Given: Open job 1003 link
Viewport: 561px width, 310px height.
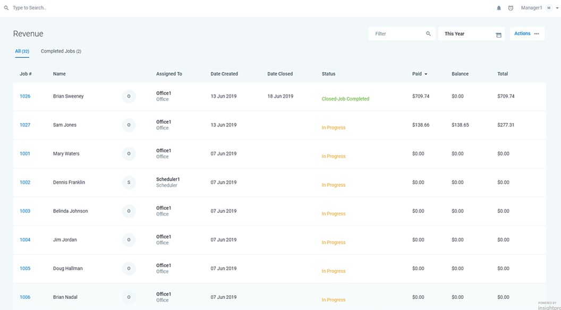Looking at the screenshot, I should (25, 211).
